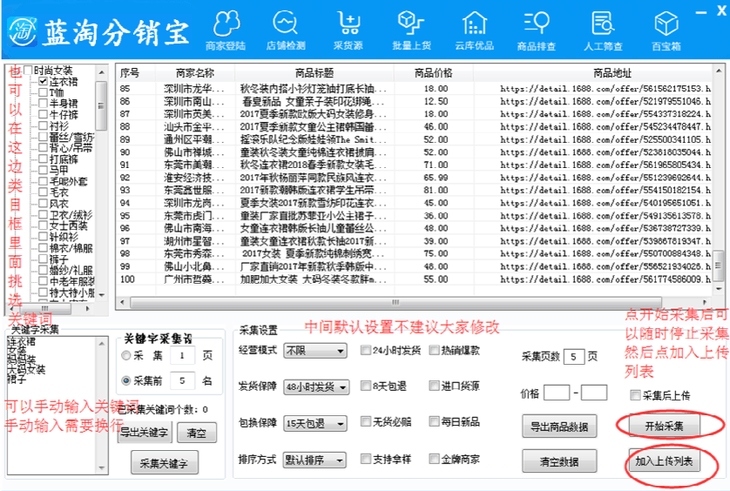Click the 蓝淘分销宝 logo icon

(22, 31)
